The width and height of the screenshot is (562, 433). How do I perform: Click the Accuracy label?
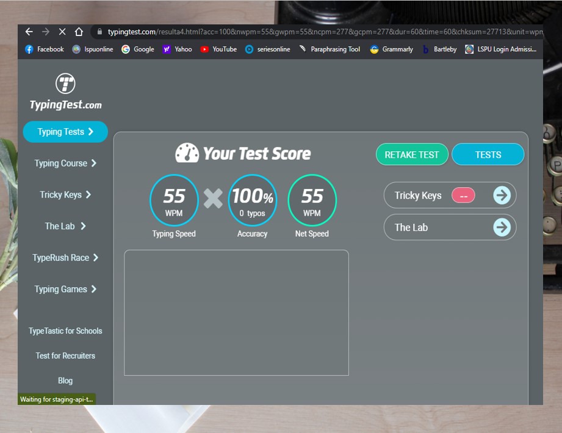point(253,234)
